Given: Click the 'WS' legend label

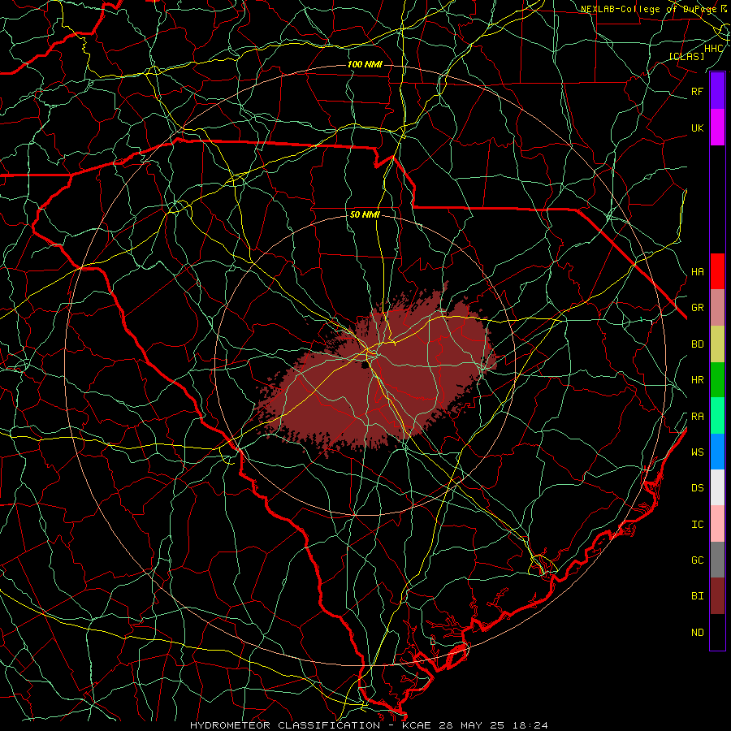Looking at the screenshot, I should pos(697,452).
